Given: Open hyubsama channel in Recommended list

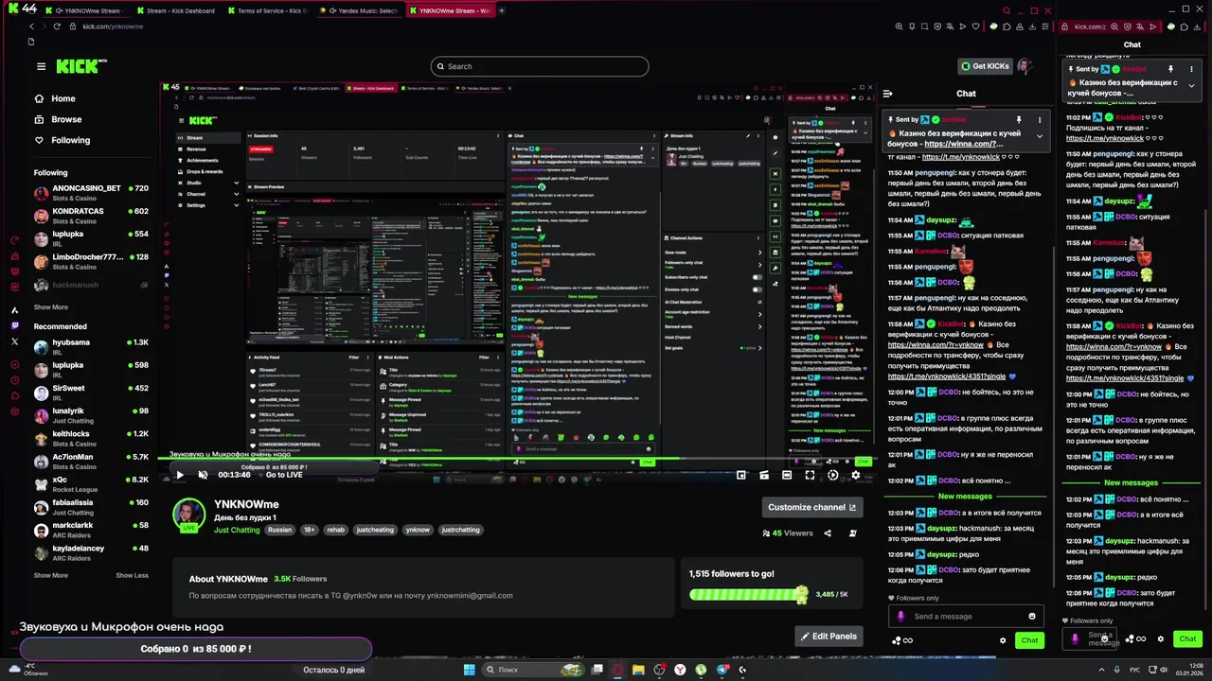Looking at the screenshot, I should tap(91, 347).
